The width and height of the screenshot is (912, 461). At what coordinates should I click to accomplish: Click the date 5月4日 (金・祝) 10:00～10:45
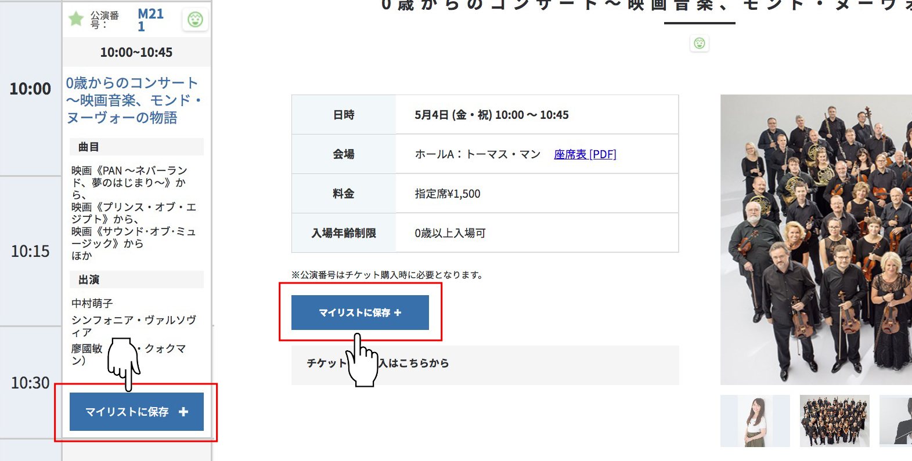pos(492,115)
